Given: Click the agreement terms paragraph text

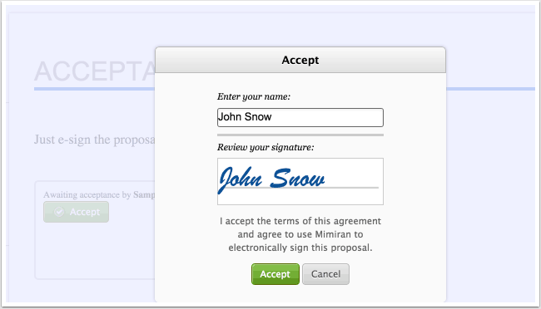Looking at the screenshot, I should tap(300, 234).
